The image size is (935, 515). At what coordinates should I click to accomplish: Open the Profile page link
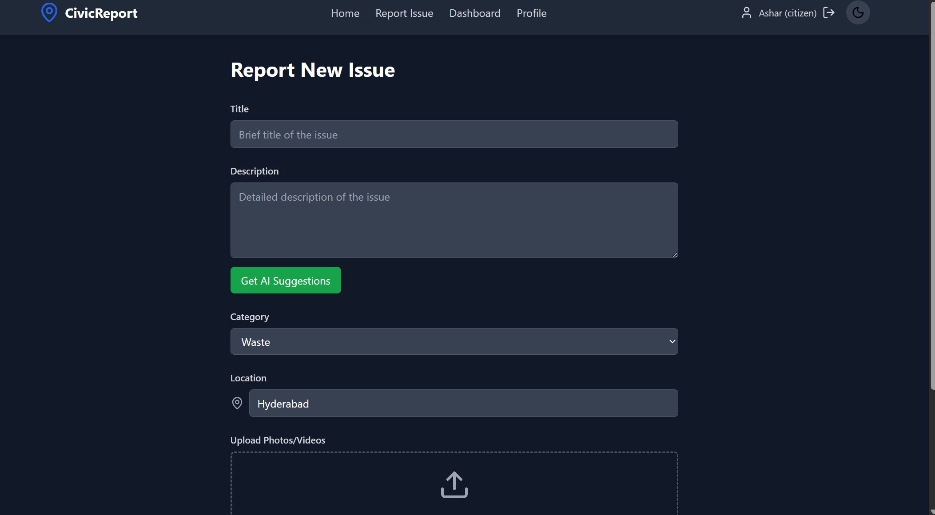pyautogui.click(x=531, y=13)
